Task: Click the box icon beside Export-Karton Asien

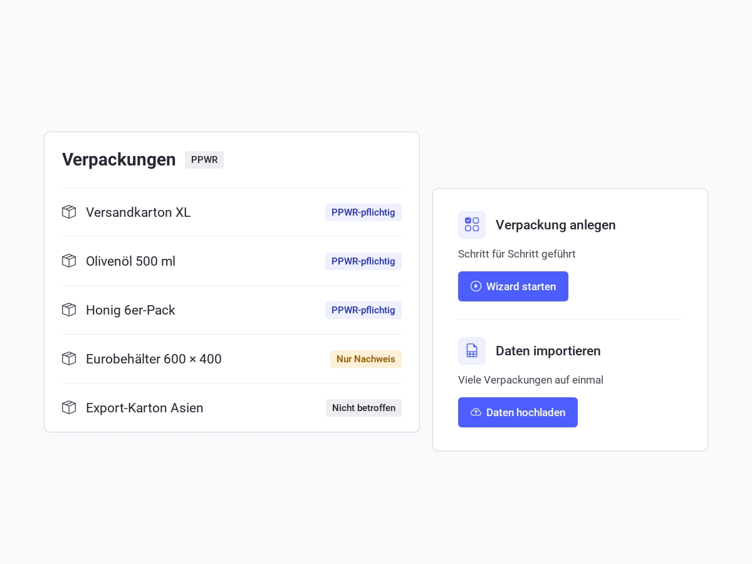Action: pos(69,407)
